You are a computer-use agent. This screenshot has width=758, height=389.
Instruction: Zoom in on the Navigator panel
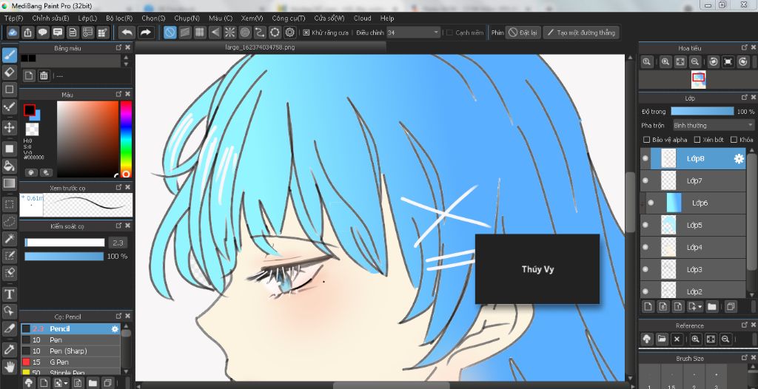coord(665,62)
